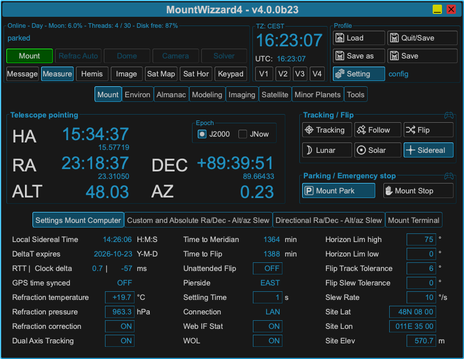The image size is (464, 359).
Task: Click the V1 view button
Action: coord(264,74)
